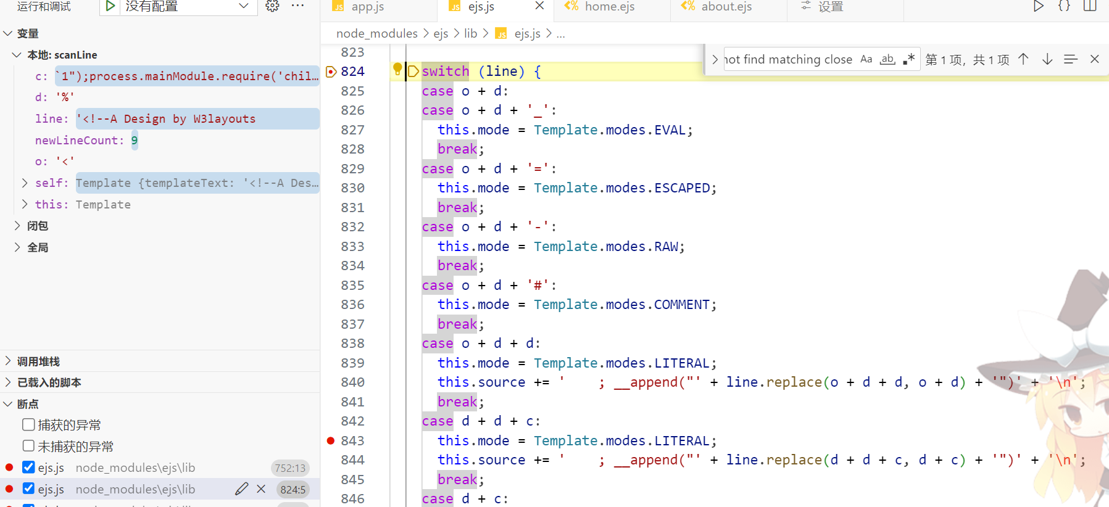
Task: Disable the ejs.js 752:13 breakpoint checkbox
Action: pos(28,468)
